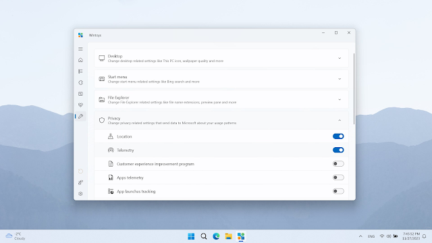The width and height of the screenshot is (432, 243).
Task: Open the notification bell
Action: 425,236
